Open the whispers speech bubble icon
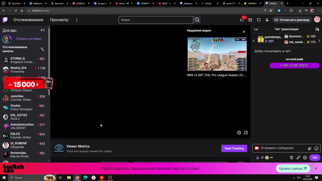The width and height of the screenshot is (322, 181). 259,20
